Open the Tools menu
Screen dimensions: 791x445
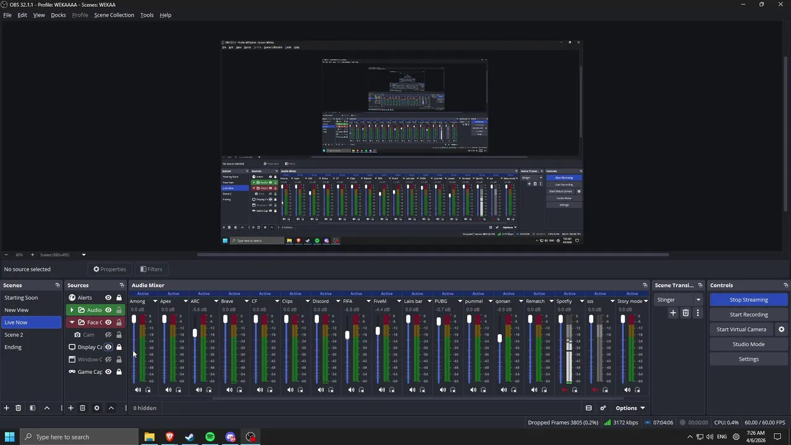[x=146, y=15]
